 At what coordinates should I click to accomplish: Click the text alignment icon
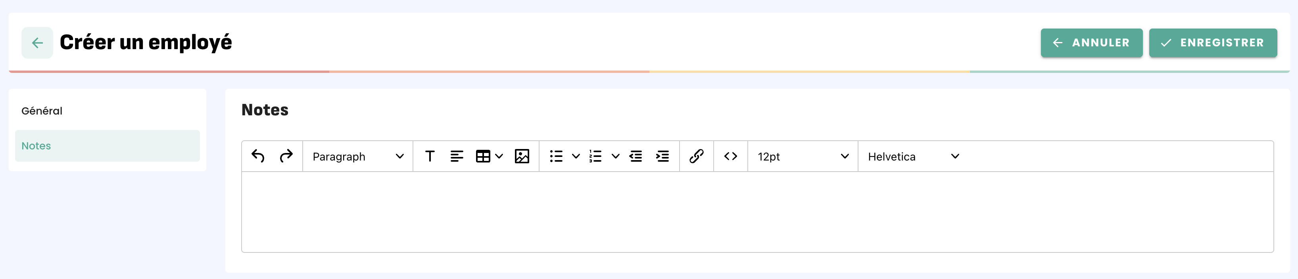click(x=457, y=156)
